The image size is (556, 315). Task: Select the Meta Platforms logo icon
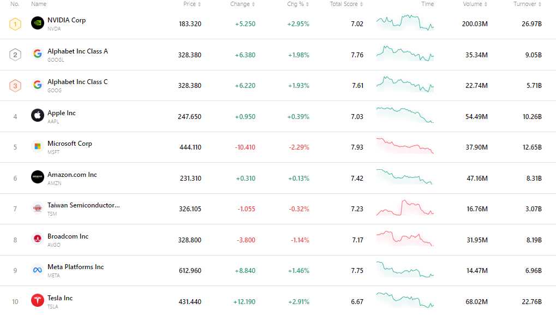[37, 270]
